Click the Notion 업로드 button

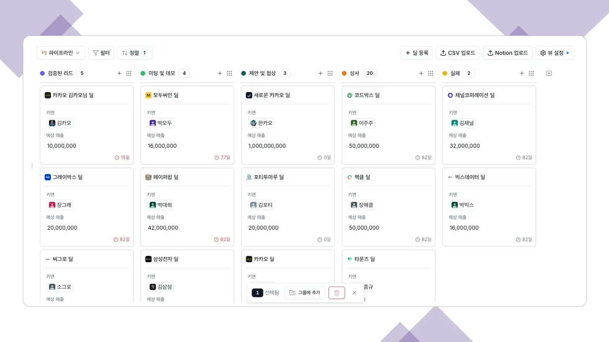point(507,53)
